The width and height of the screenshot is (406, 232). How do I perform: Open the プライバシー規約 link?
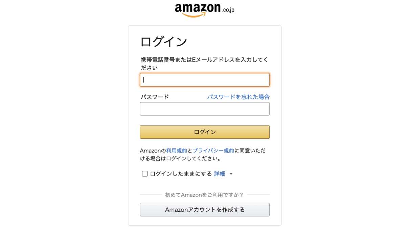[213, 150]
